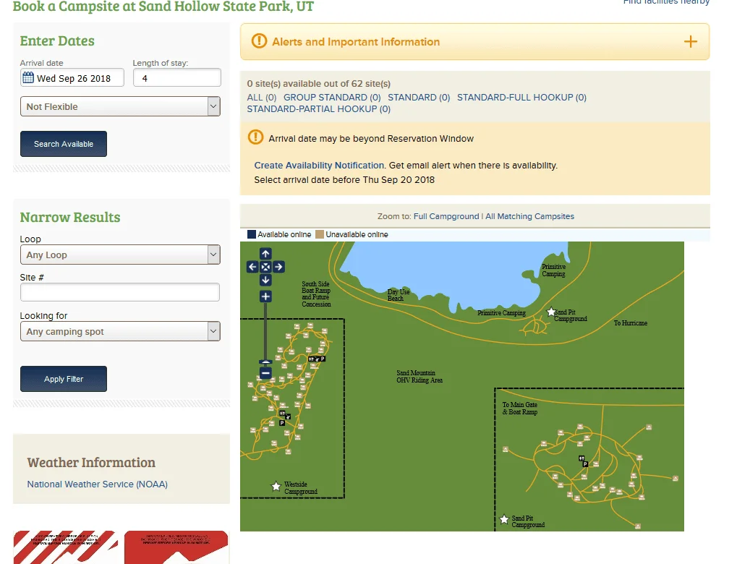The height and width of the screenshot is (564, 737).
Task: Click the 'Book a Campsite at Sand Hollow' title
Action: (163, 7)
